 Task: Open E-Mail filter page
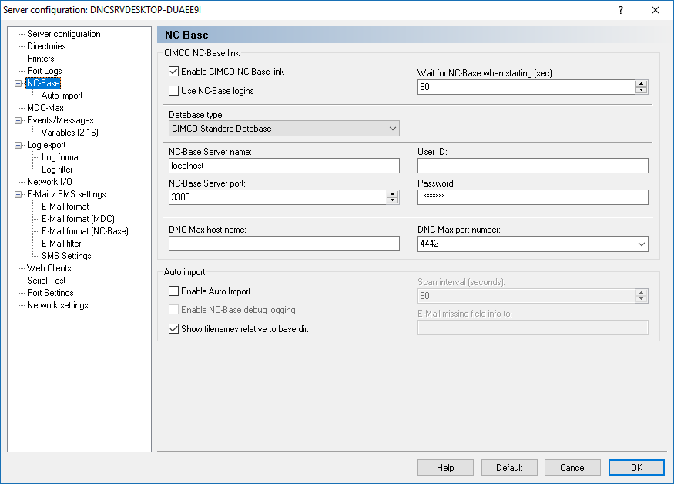click(x=62, y=244)
